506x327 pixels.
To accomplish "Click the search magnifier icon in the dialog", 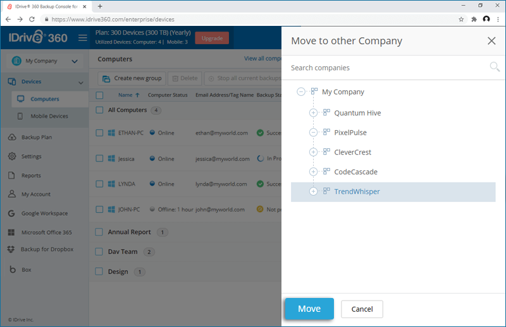I will [x=495, y=67].
